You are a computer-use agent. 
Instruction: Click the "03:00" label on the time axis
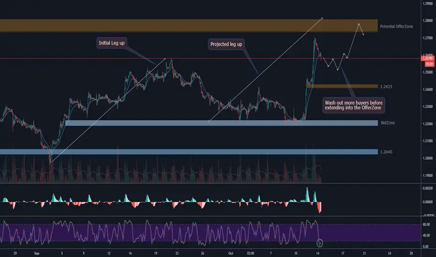pyautogui.click(x=251, y=253)
